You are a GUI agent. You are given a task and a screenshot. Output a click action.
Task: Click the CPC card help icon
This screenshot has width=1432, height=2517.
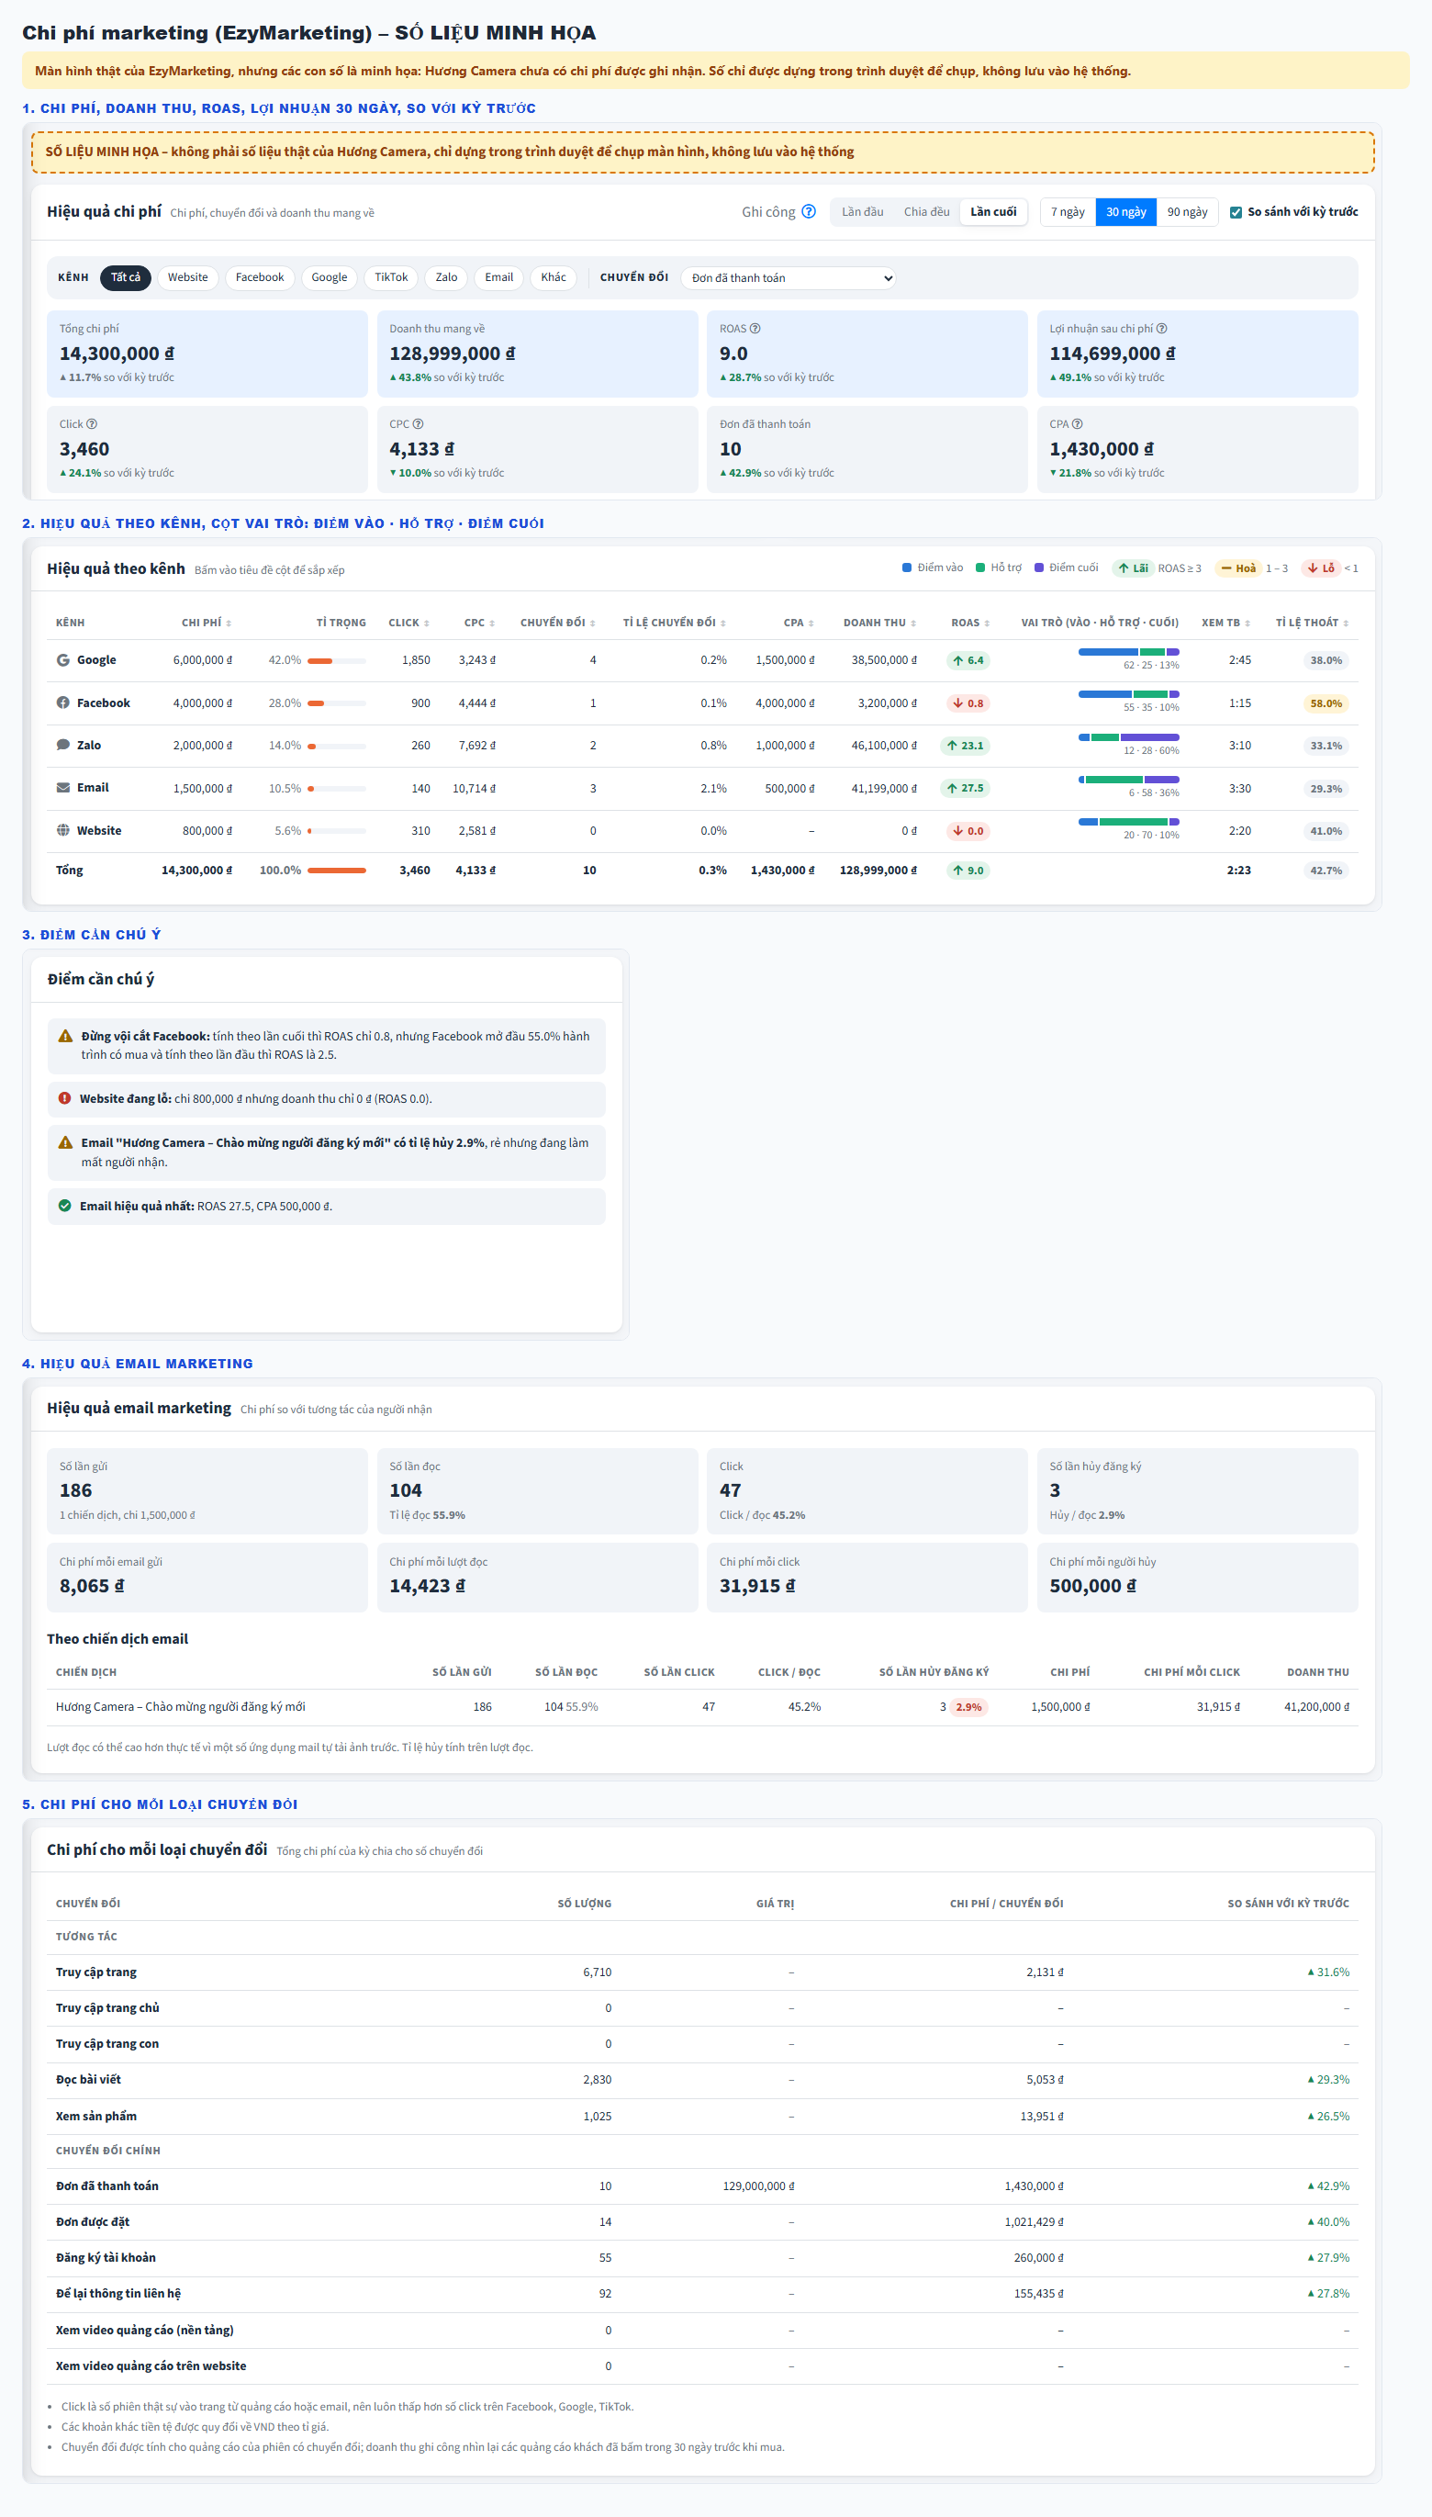418,424
